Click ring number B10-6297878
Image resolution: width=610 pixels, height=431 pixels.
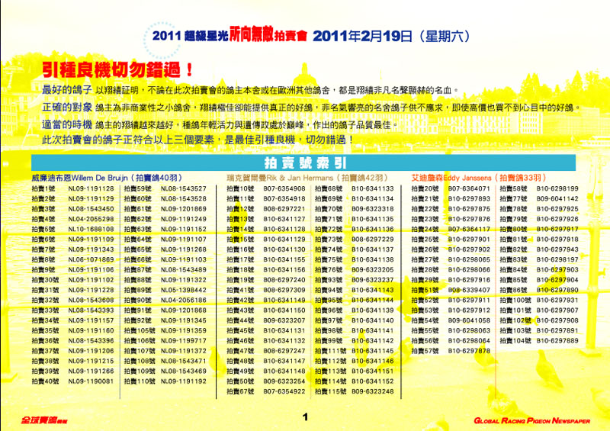[469, 351]
